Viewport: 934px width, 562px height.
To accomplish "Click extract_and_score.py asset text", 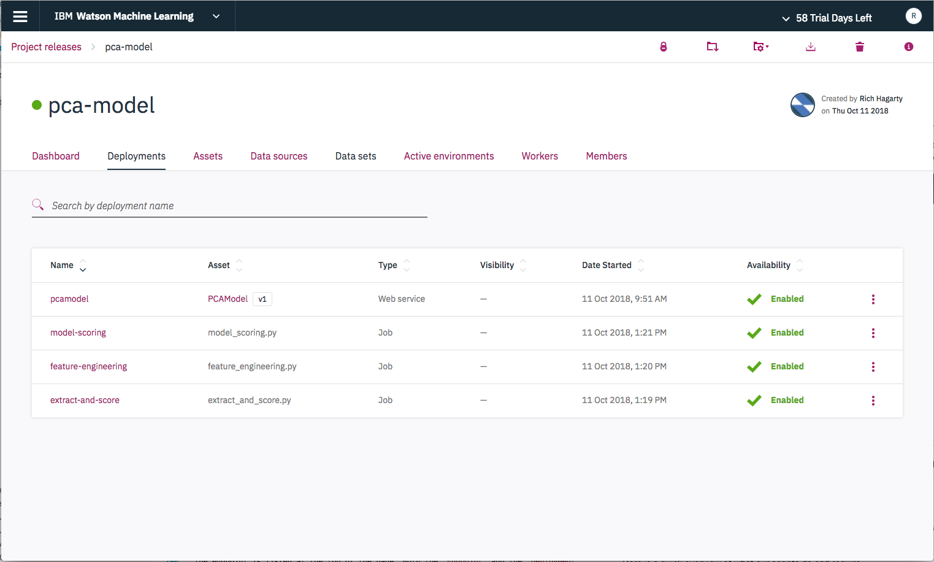I will pos(250,400).
